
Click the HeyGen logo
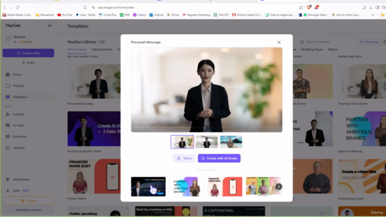pyautogui.click(x=13, y=25)
